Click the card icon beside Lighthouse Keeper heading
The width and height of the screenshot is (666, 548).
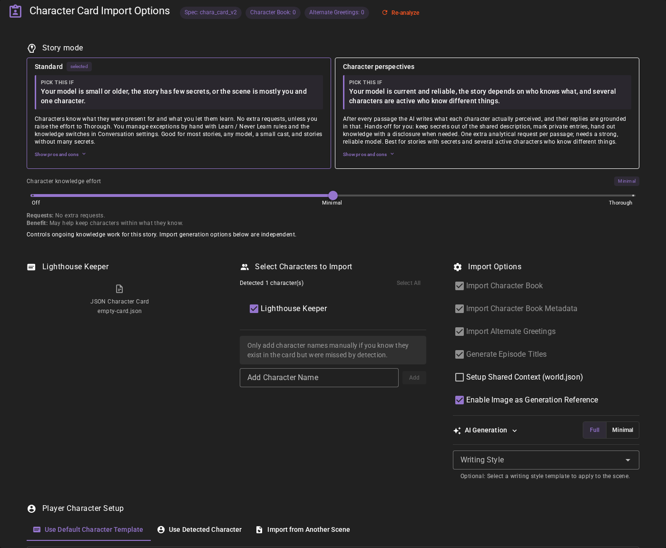pos(31,267)
